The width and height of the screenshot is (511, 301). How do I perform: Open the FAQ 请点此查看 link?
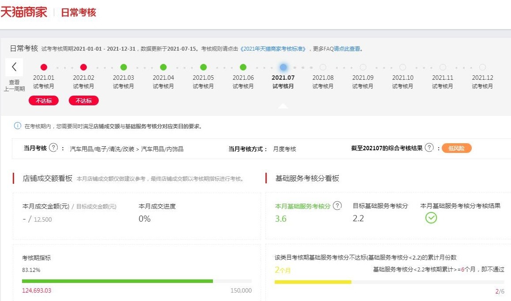(348, 49)
